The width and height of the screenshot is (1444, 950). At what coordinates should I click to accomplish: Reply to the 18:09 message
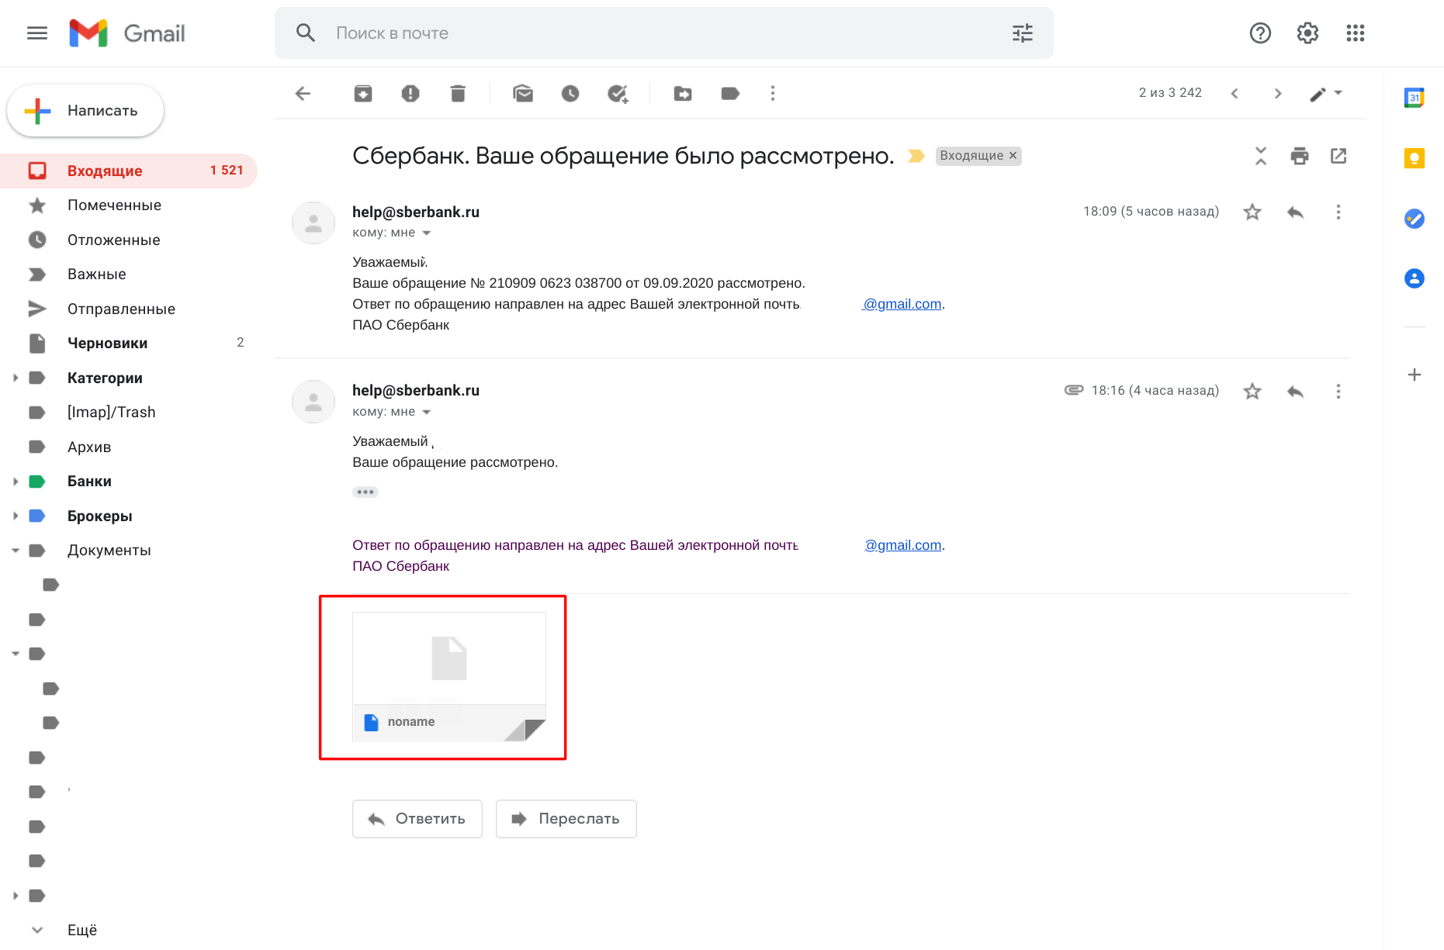click(x=1295, y=212)
